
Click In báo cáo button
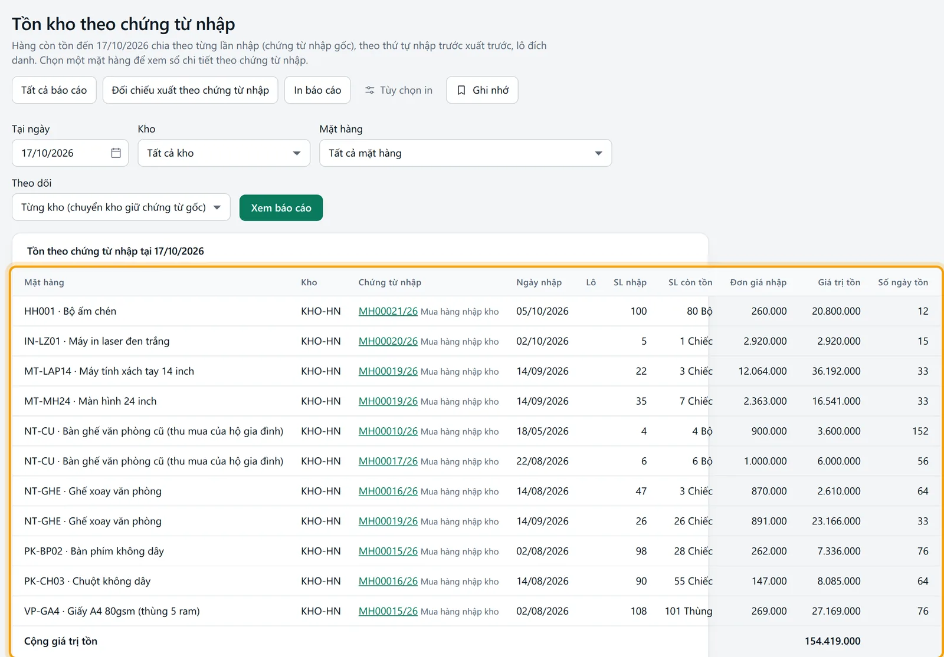point(317,90)
